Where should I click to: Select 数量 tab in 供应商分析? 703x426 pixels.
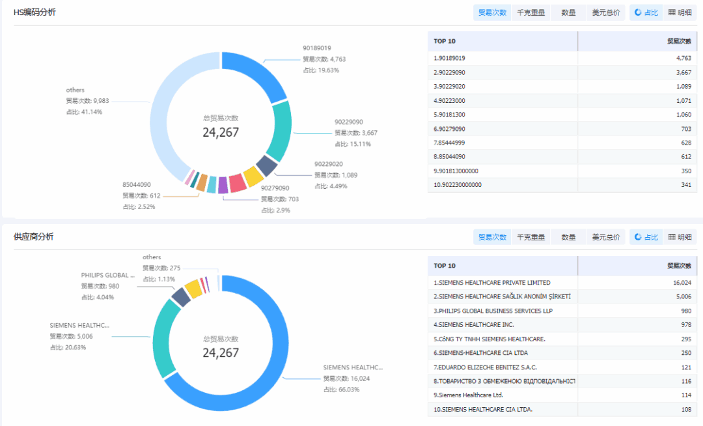[568, 237]
